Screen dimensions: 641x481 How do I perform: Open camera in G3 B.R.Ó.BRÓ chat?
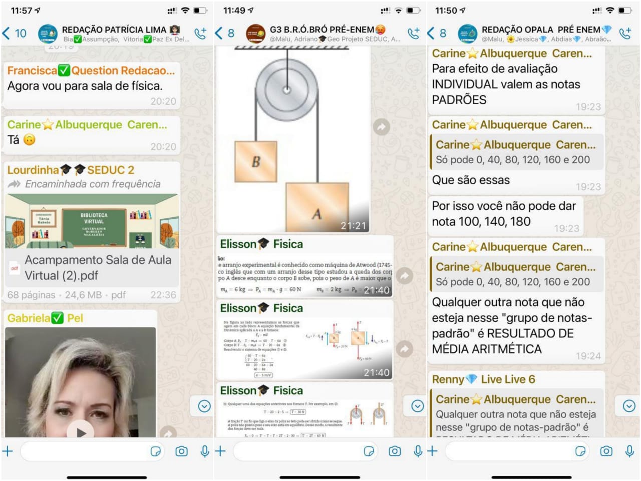395,451
